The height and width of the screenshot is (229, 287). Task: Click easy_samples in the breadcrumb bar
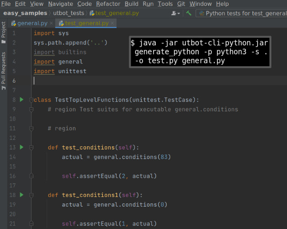25,13
